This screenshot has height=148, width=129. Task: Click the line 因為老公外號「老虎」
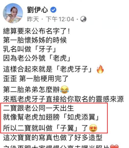click(37, 58)
